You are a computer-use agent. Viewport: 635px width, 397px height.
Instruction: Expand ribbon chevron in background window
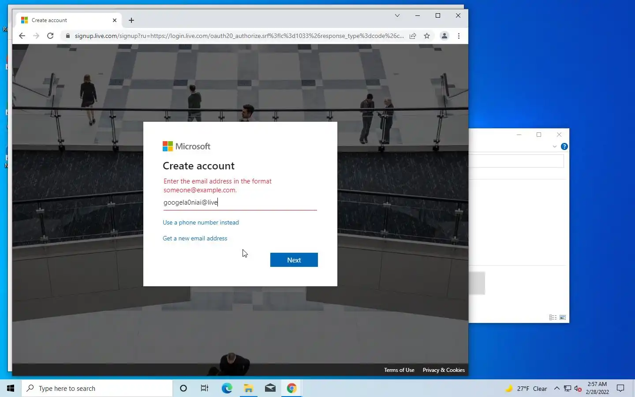[555, 146]
